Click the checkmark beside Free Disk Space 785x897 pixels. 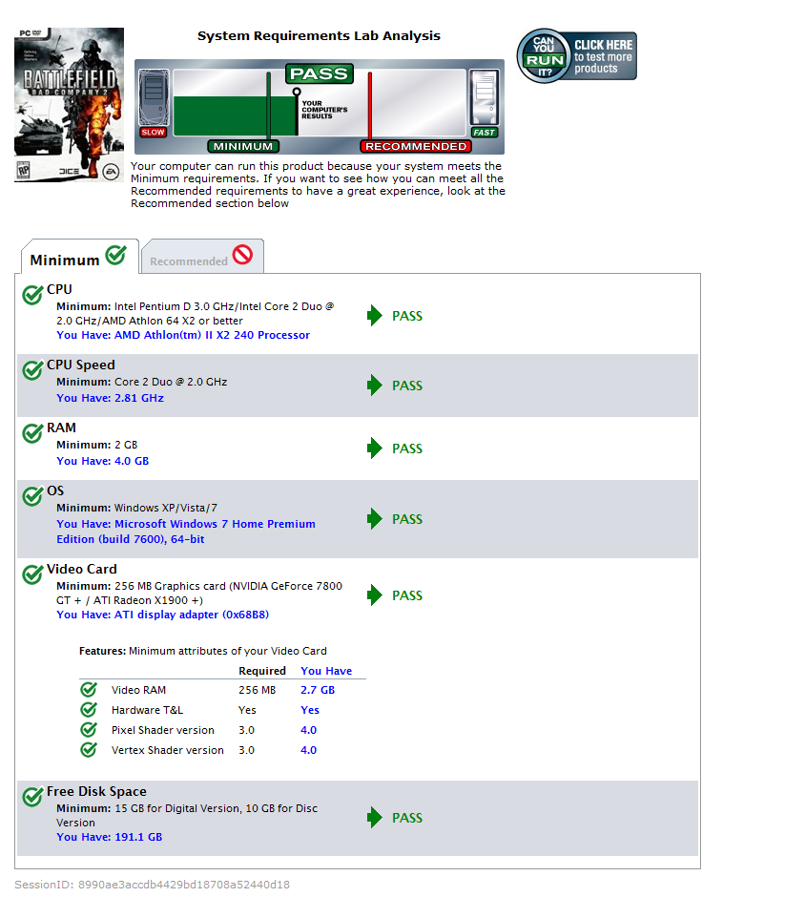pos(32,797)
